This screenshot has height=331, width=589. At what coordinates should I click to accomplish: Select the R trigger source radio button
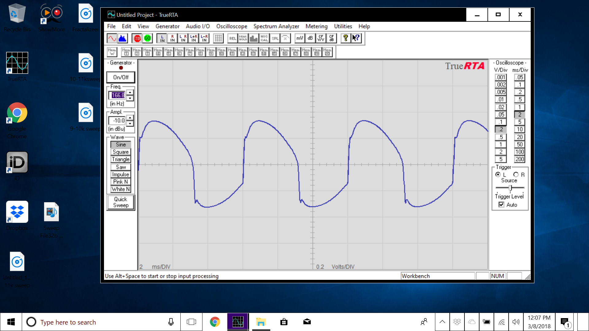(x=516, y=174)
